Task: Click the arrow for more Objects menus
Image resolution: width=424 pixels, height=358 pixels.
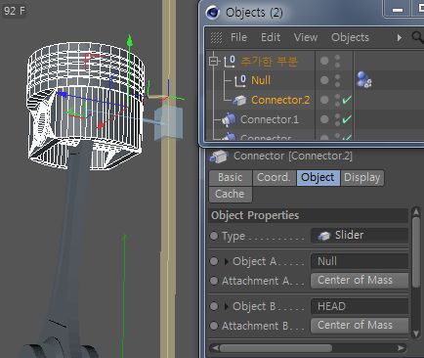Action: [x=400, y=37]
